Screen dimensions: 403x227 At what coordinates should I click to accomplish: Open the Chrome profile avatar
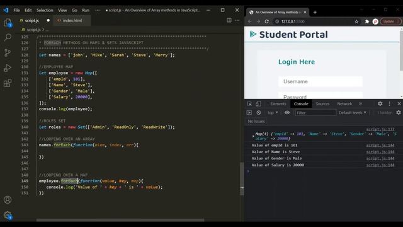pyautogui.click(x=375, y=21)
